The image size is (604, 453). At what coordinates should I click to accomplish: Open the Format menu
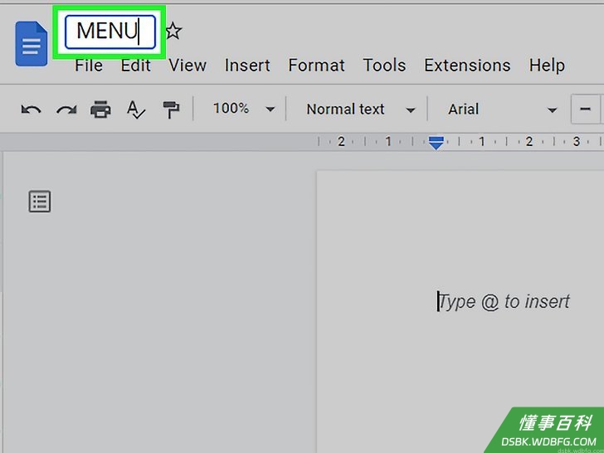point(317,65)
